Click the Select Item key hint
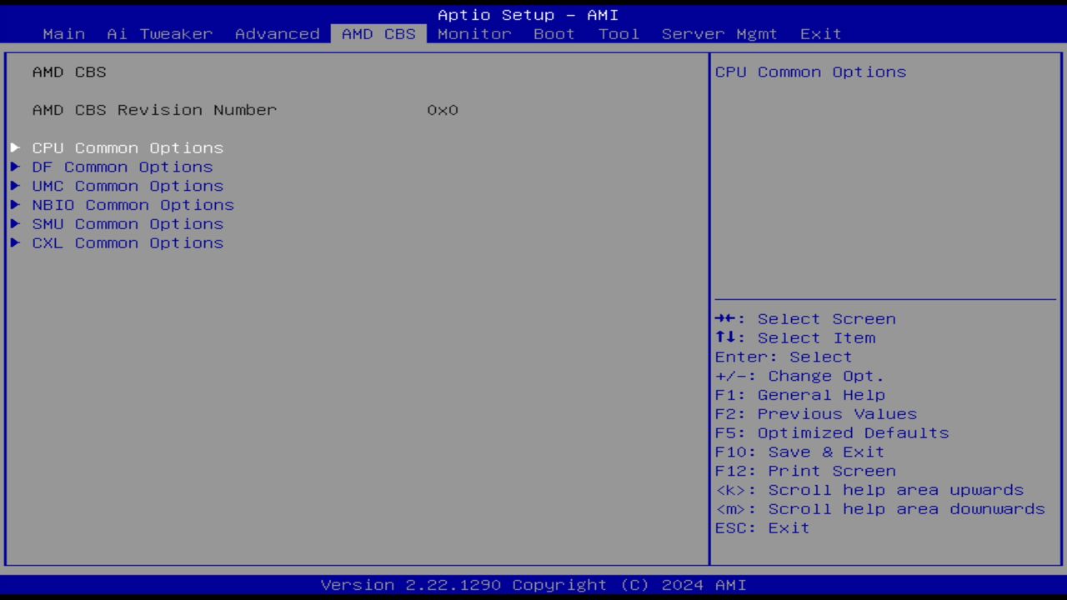 [x=795, y=338]
